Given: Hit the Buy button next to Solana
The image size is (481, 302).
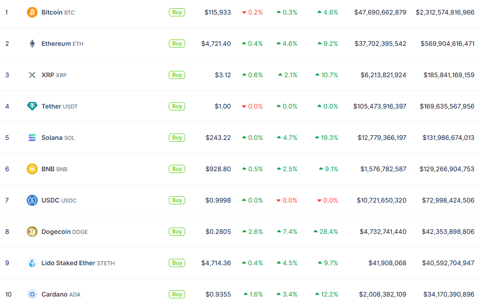Looking at the screenshot, I should pyautogui.click(x=177, y=138).
